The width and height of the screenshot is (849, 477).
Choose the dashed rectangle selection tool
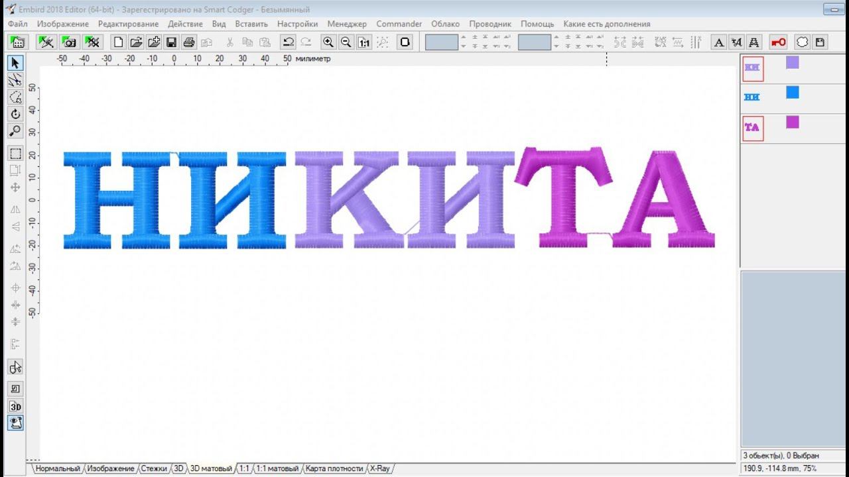pyautogui.click(x=16, y=154)
